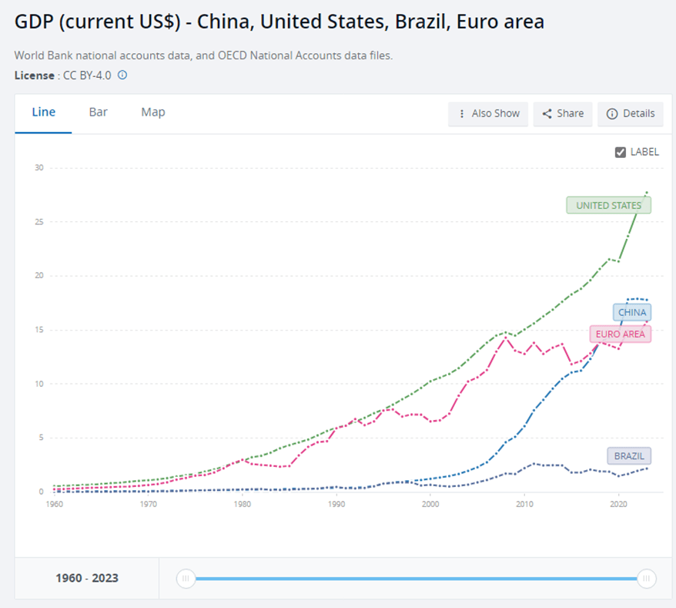Click the Euro area line's 2008 peak
This screenshot has width=676, height=608.
tap(506, 338)
